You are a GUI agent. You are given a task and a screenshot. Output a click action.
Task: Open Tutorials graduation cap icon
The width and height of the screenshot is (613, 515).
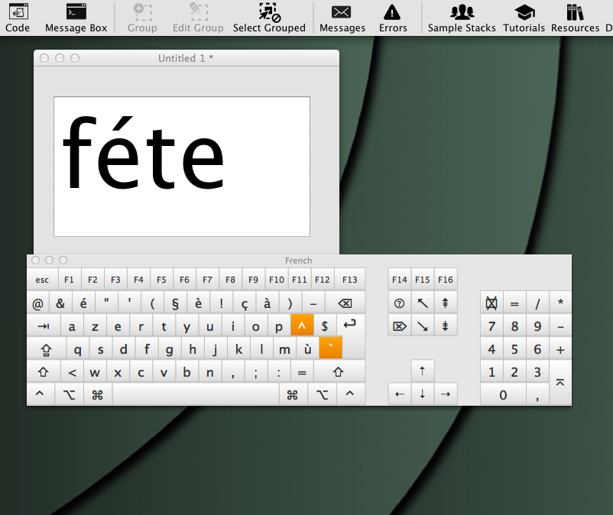pyautogui.click(x=524, y=18)
